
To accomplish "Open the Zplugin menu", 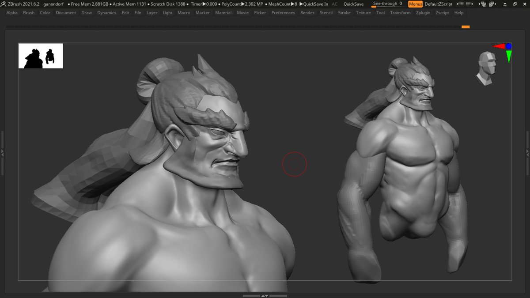I will point(423,13).
